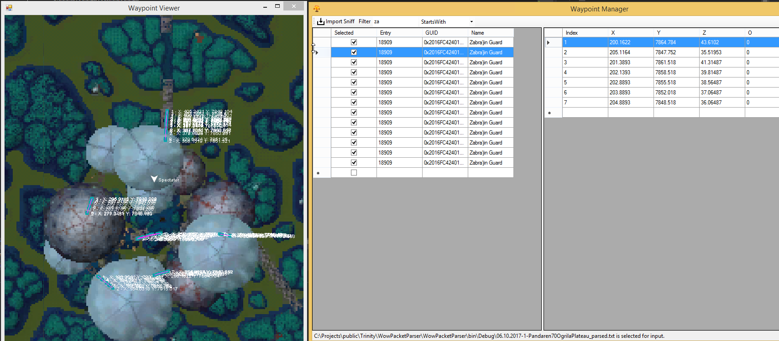Click the status bar file path text
Image resolution: width=779 pixels, height=341 pixels.
(x=489, y=336)
